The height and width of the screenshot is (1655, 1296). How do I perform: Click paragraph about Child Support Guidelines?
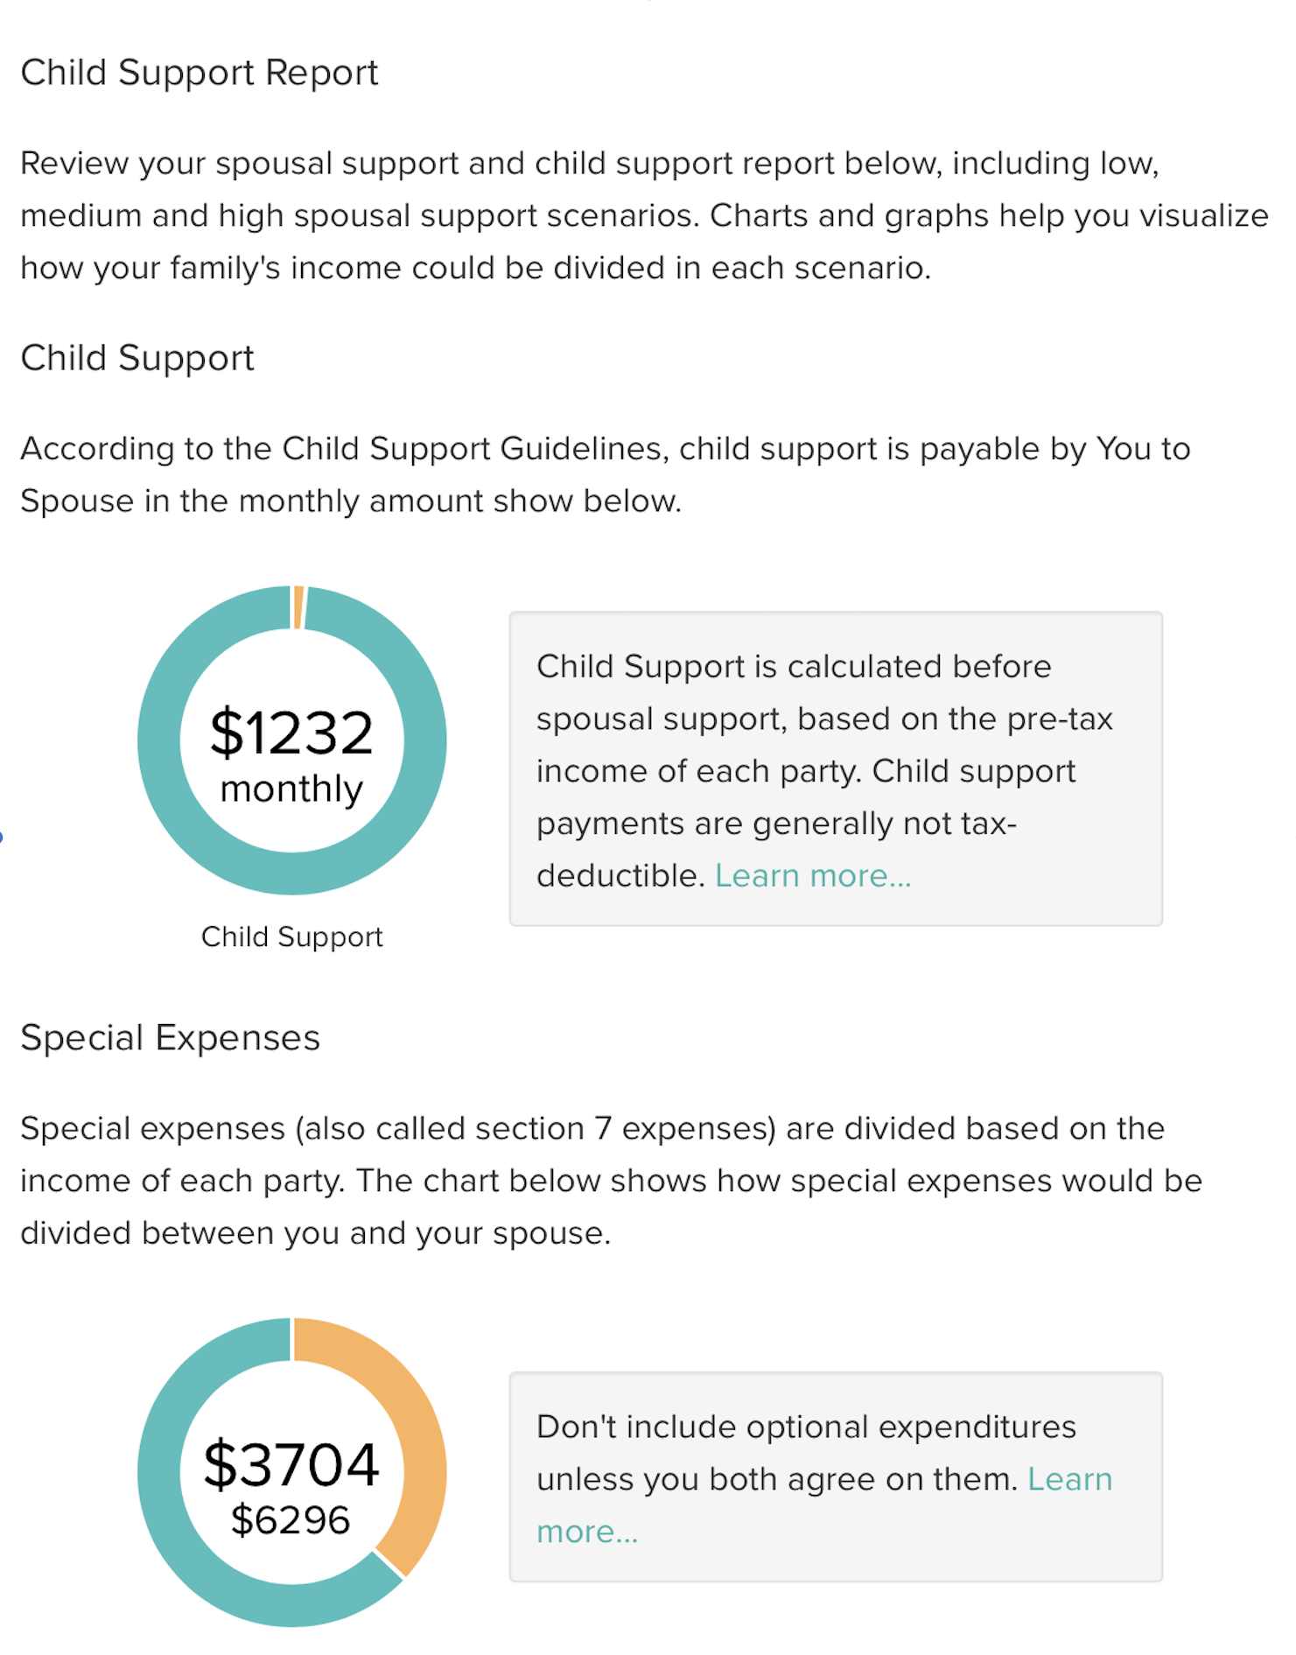point(605,474)
